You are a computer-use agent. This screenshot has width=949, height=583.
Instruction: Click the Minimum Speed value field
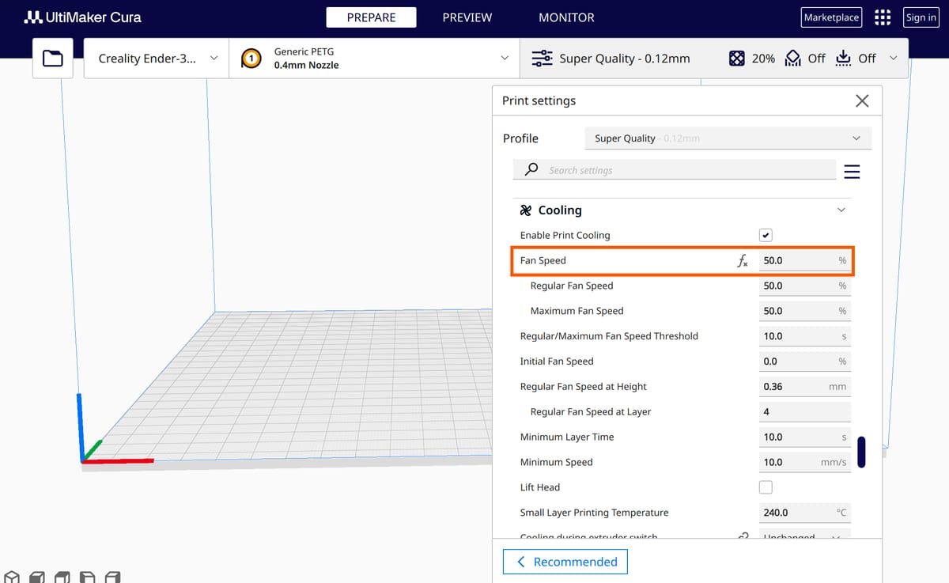pyautogui.click(x=805, y=462)
